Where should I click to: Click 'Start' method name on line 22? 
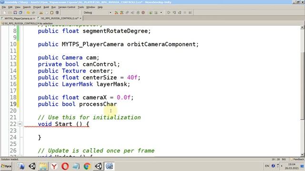[x=63, y=124]
